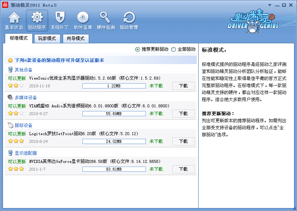This screenshot has width=297, height=211.
Task: Maximize the 驱动精灵 window
Action: coord(284,5)
